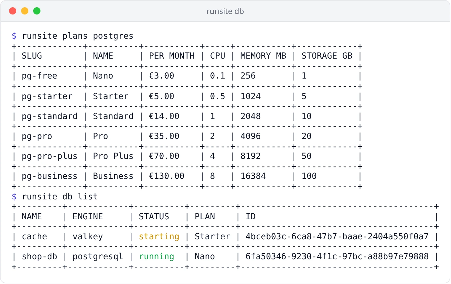Click the 'pg-standard' slug cell

[x=50, y=116]
